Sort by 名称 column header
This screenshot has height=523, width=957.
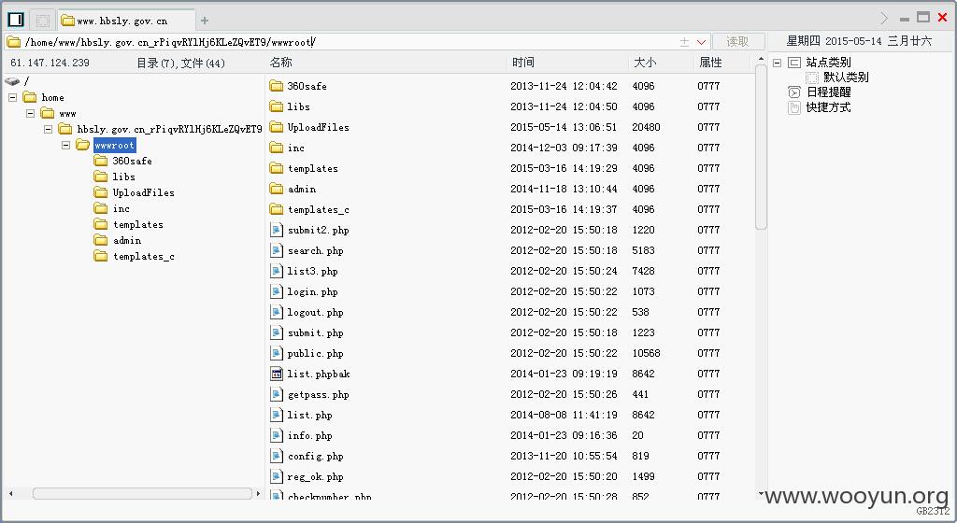[x=280, y=63]
